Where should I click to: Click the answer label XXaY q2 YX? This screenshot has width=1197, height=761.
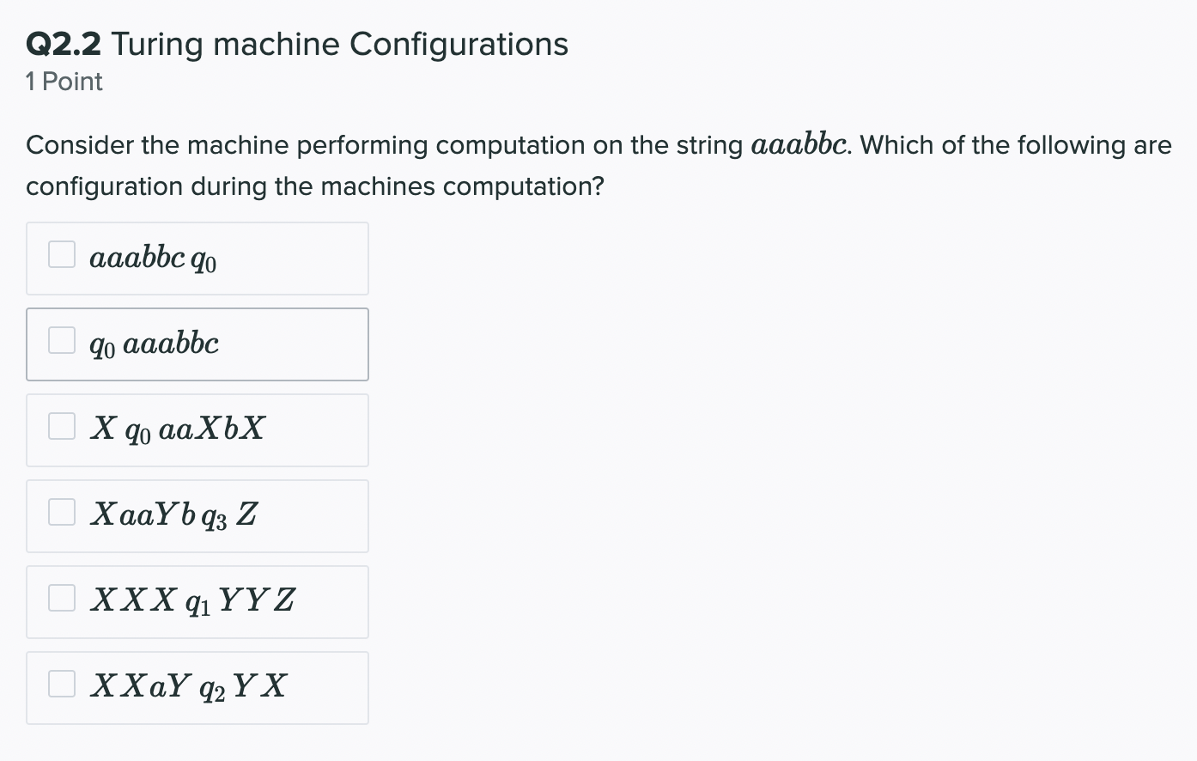pyautogui.click(x=188, y=686)
